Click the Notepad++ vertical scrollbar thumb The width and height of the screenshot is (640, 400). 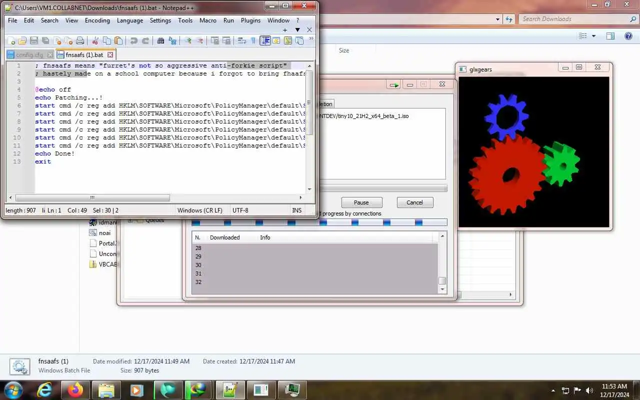(x=310, y=102)
